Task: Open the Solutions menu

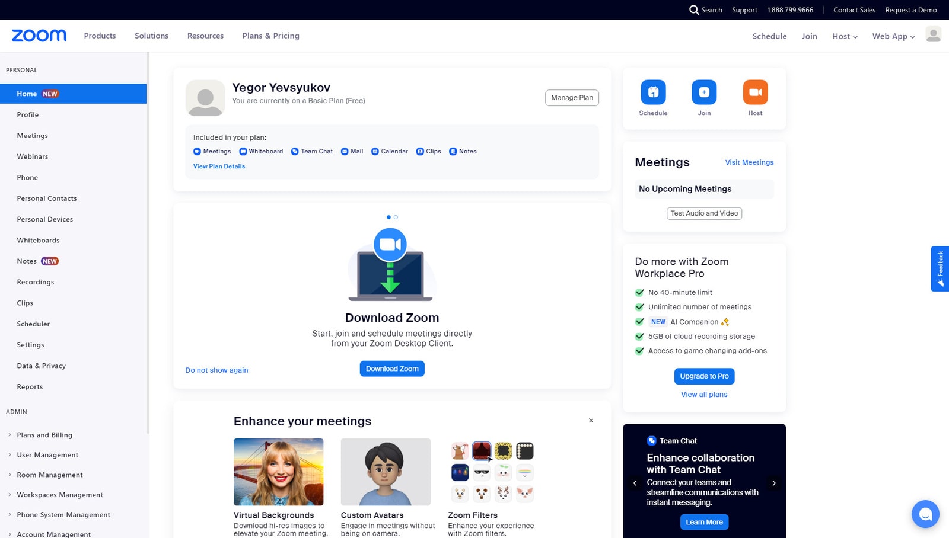Action: tap(151, 36)
